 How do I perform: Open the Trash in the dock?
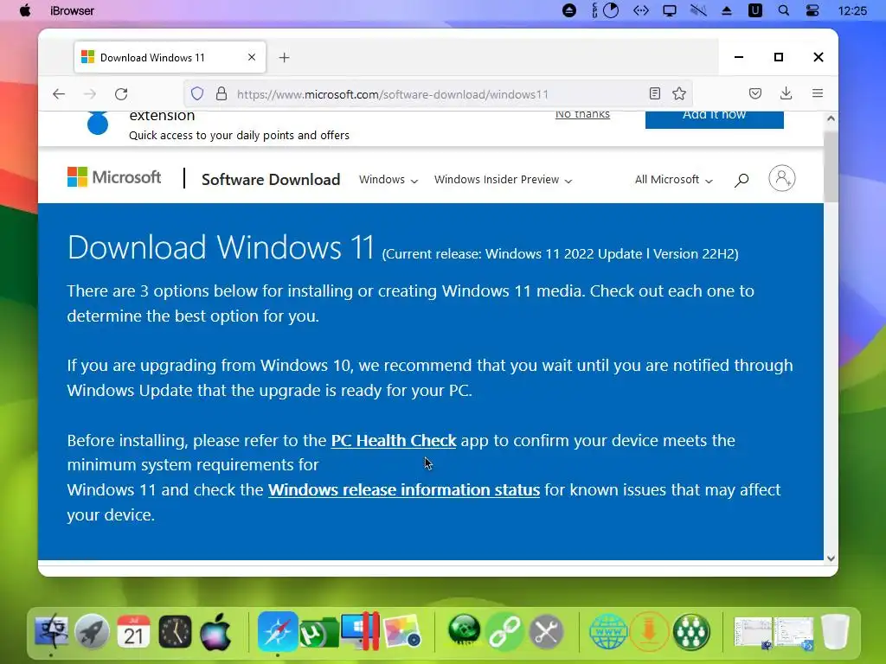[835, 631]
